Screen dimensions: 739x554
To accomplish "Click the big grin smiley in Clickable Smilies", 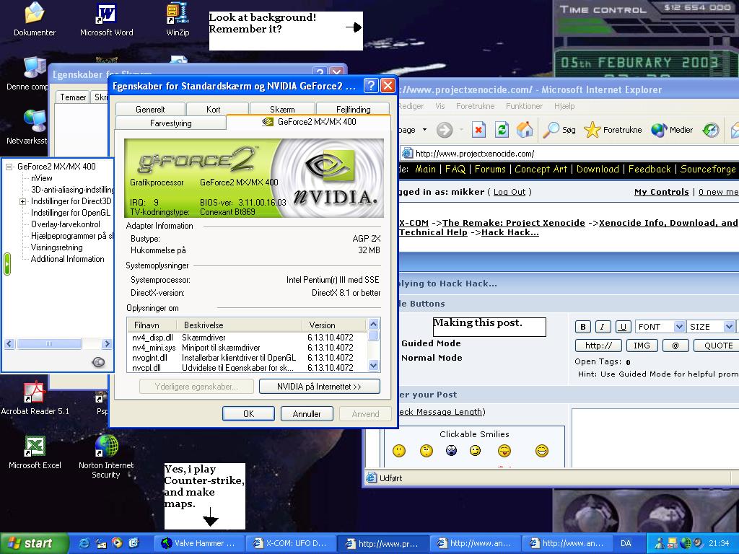I will [542, 451].
